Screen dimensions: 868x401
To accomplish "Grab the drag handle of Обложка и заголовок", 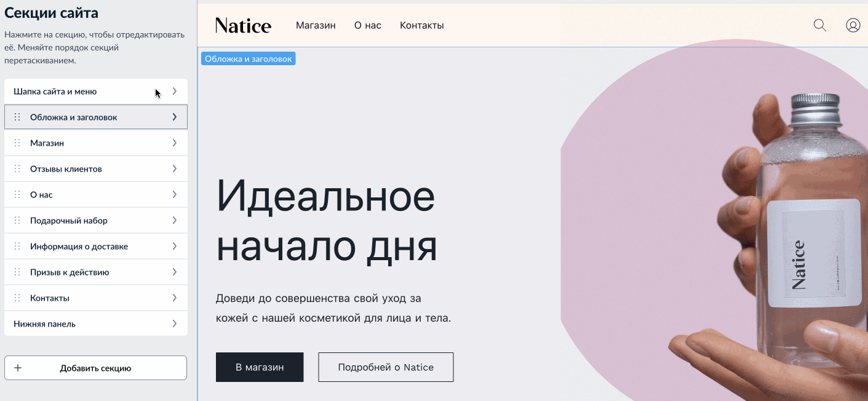I will coord(17,117).
